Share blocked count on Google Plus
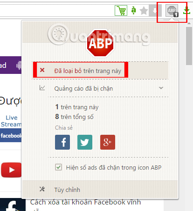This screenshot has width=193, height=211. click(108, 142)
